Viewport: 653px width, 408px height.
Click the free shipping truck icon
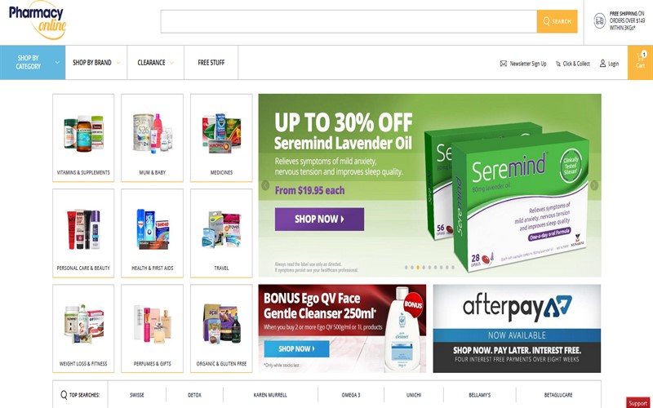point(599,20)
